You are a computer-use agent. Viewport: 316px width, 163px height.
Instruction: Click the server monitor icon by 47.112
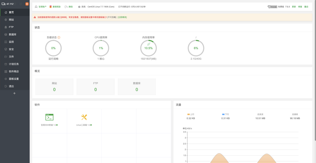tap(3, 4)
